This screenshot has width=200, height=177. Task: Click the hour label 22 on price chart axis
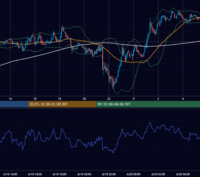point(109,99)
